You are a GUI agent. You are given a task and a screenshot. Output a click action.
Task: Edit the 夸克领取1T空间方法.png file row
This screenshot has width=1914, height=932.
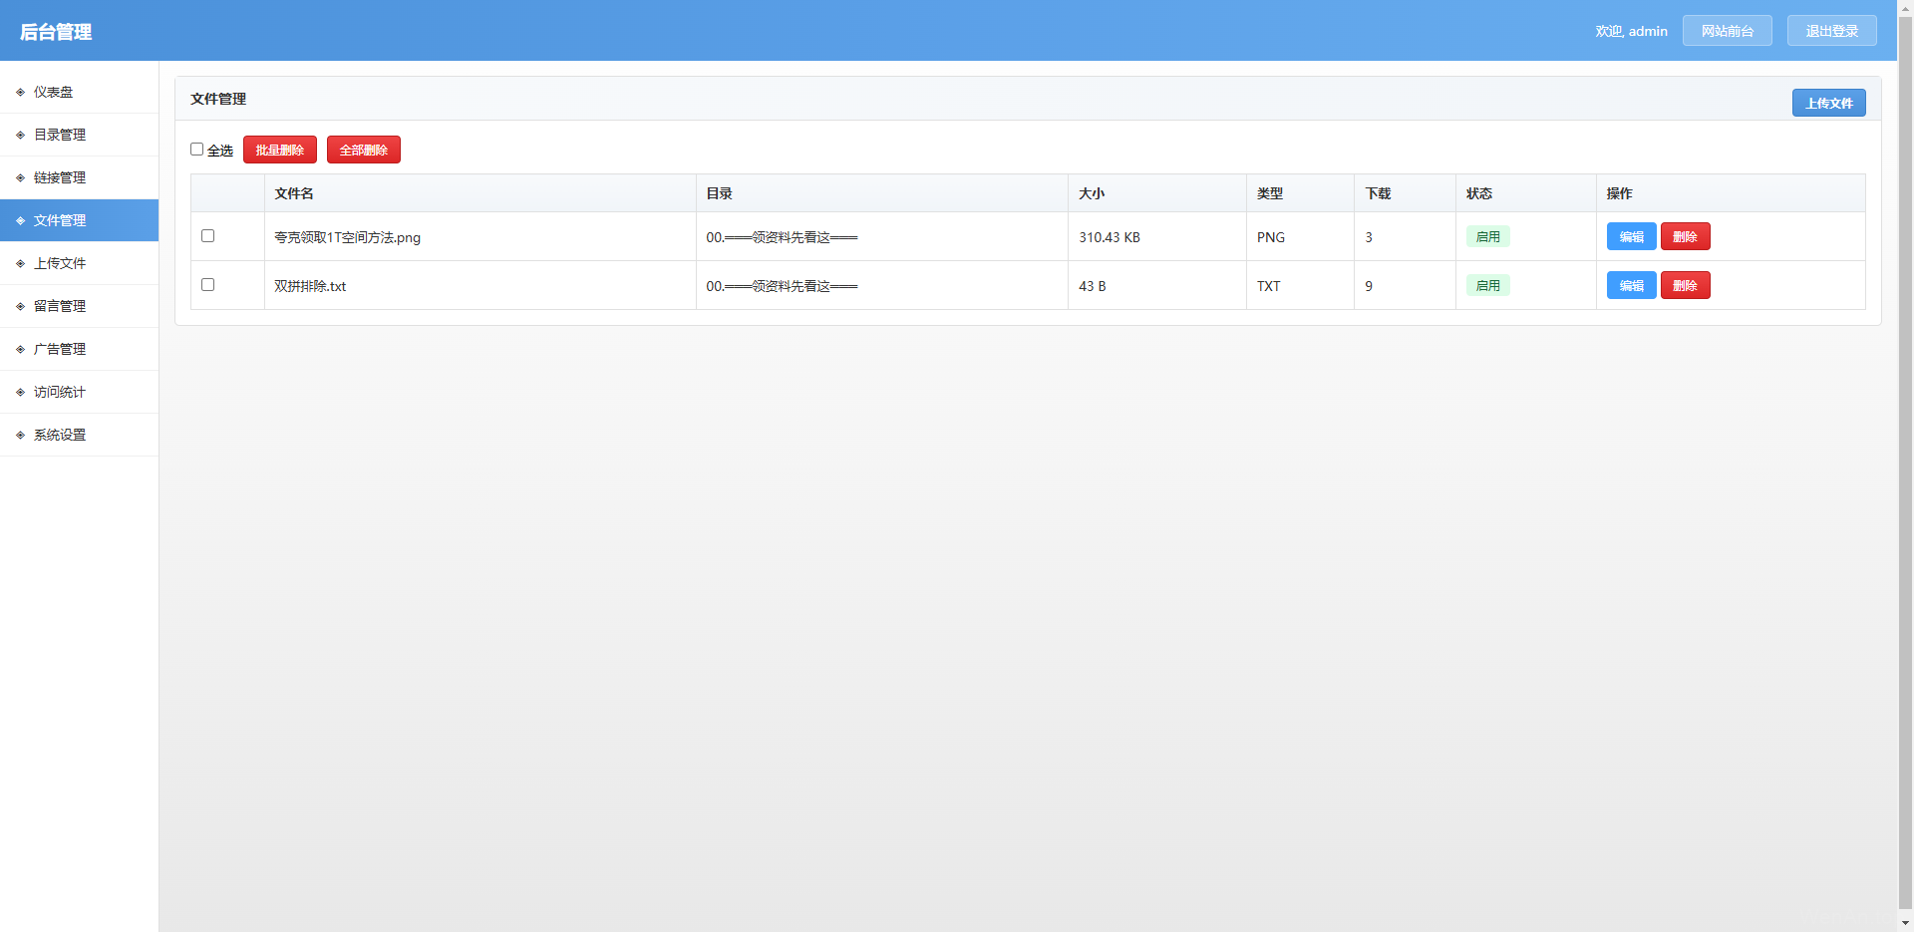click(1631, 236)
